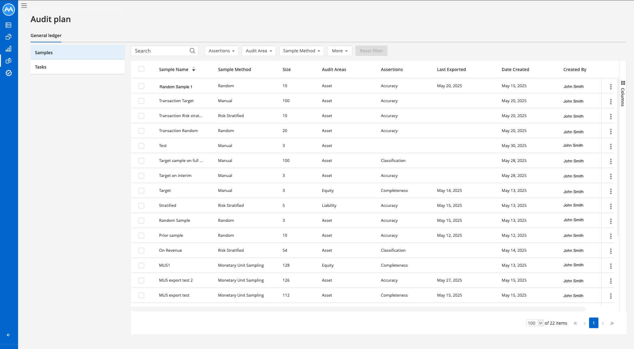Expand the Sample Method filter dropdown
The height and width of the screenshot is (349, 634).
301,50
